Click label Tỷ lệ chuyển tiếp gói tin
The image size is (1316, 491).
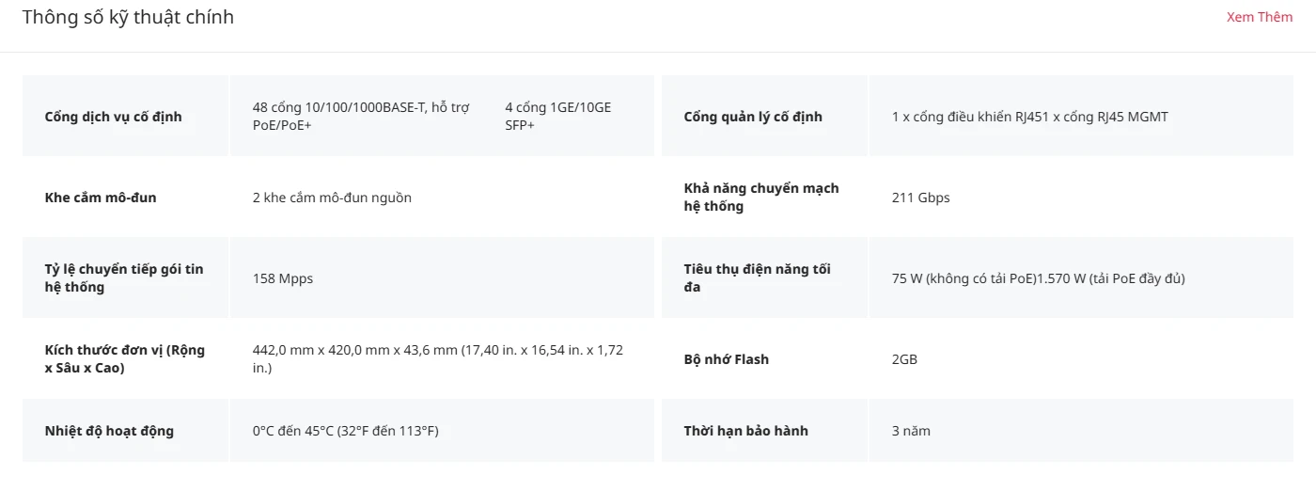point(124,278)
